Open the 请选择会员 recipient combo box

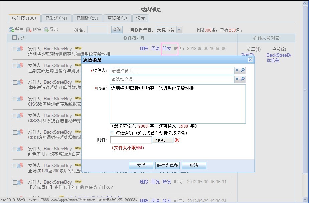[172, 79]
